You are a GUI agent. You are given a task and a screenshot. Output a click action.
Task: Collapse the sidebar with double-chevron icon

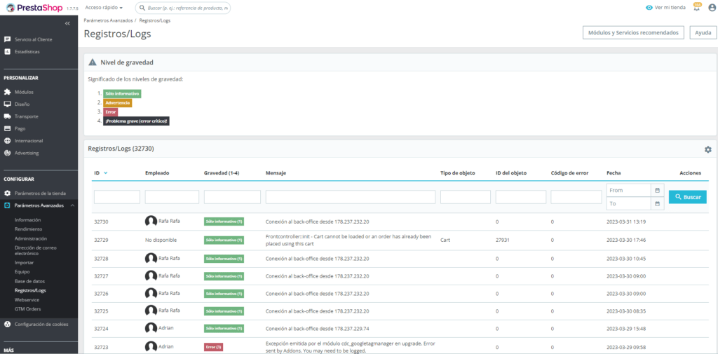click(67, 23)
